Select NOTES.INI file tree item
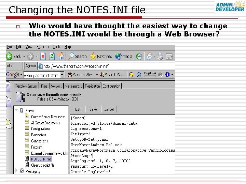 pos(41,159)
